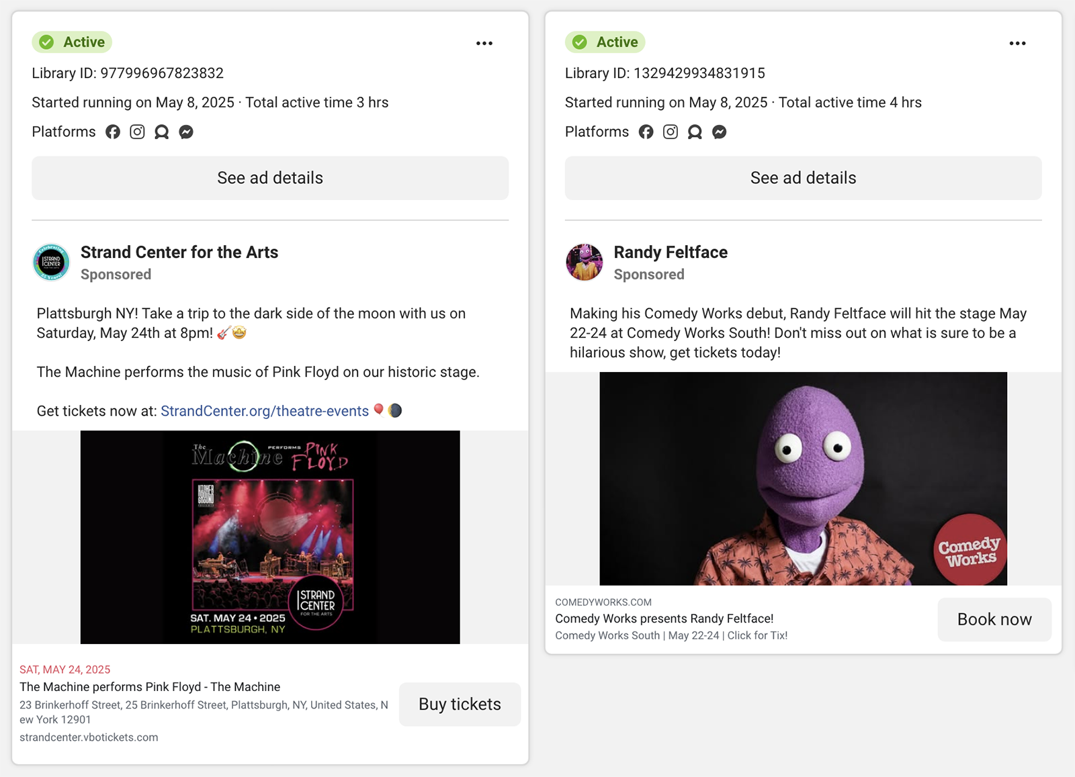Click 'SAT, MAY 24, 2025' date label
This screenshot has width=1075, height=777.
coord(64,670)
